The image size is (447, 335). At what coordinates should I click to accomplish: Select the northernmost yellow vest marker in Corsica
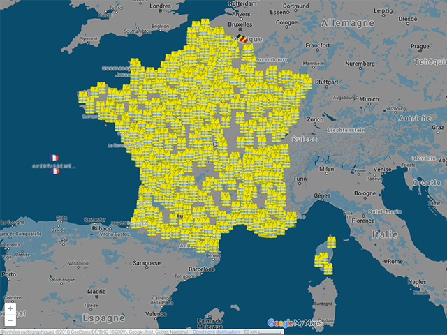point(331,242)
